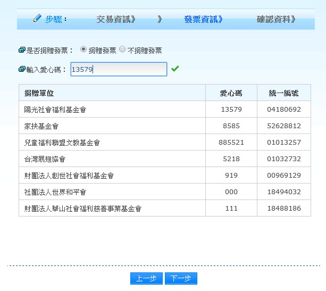Choose 兒童福利聯盟文教基金會 row
The width and height of the screenshot is (326, 291).
[62, 143]
